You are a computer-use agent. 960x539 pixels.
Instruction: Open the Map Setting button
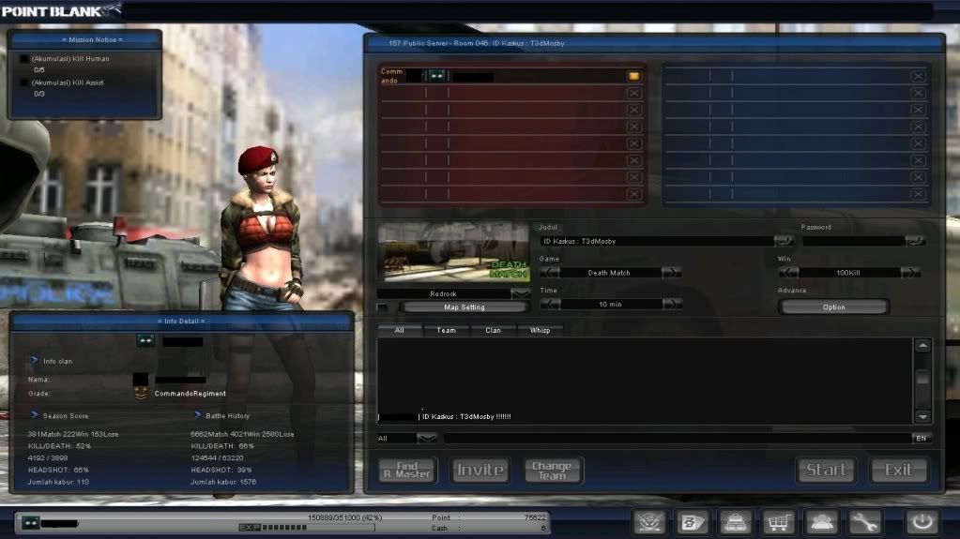465,307
